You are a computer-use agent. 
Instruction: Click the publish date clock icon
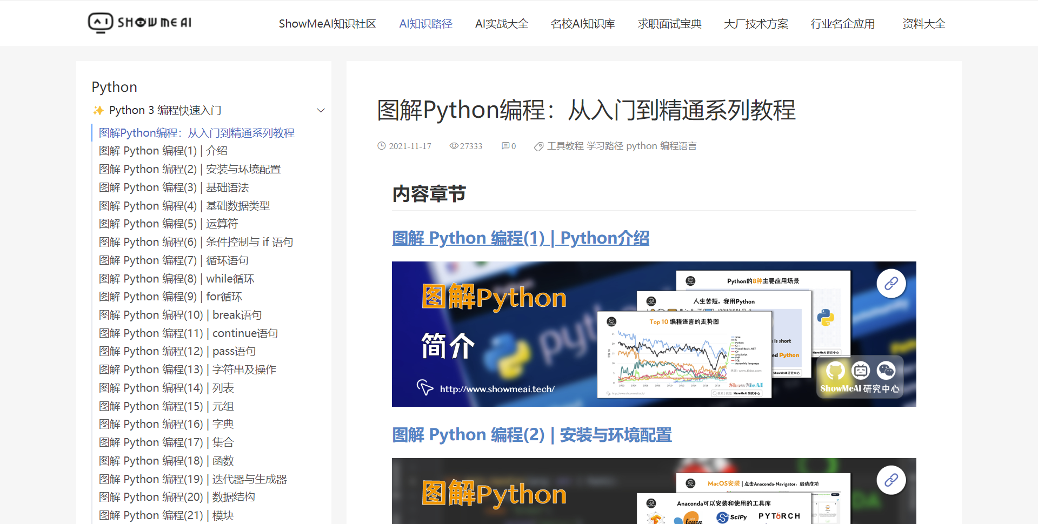tap(382, 146)
